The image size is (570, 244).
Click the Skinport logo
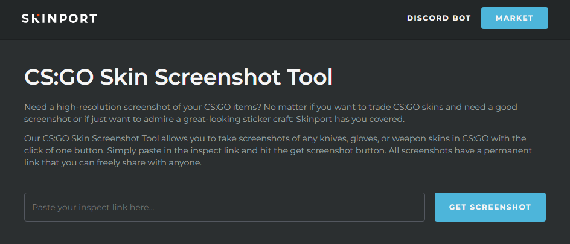coord(59,18)
